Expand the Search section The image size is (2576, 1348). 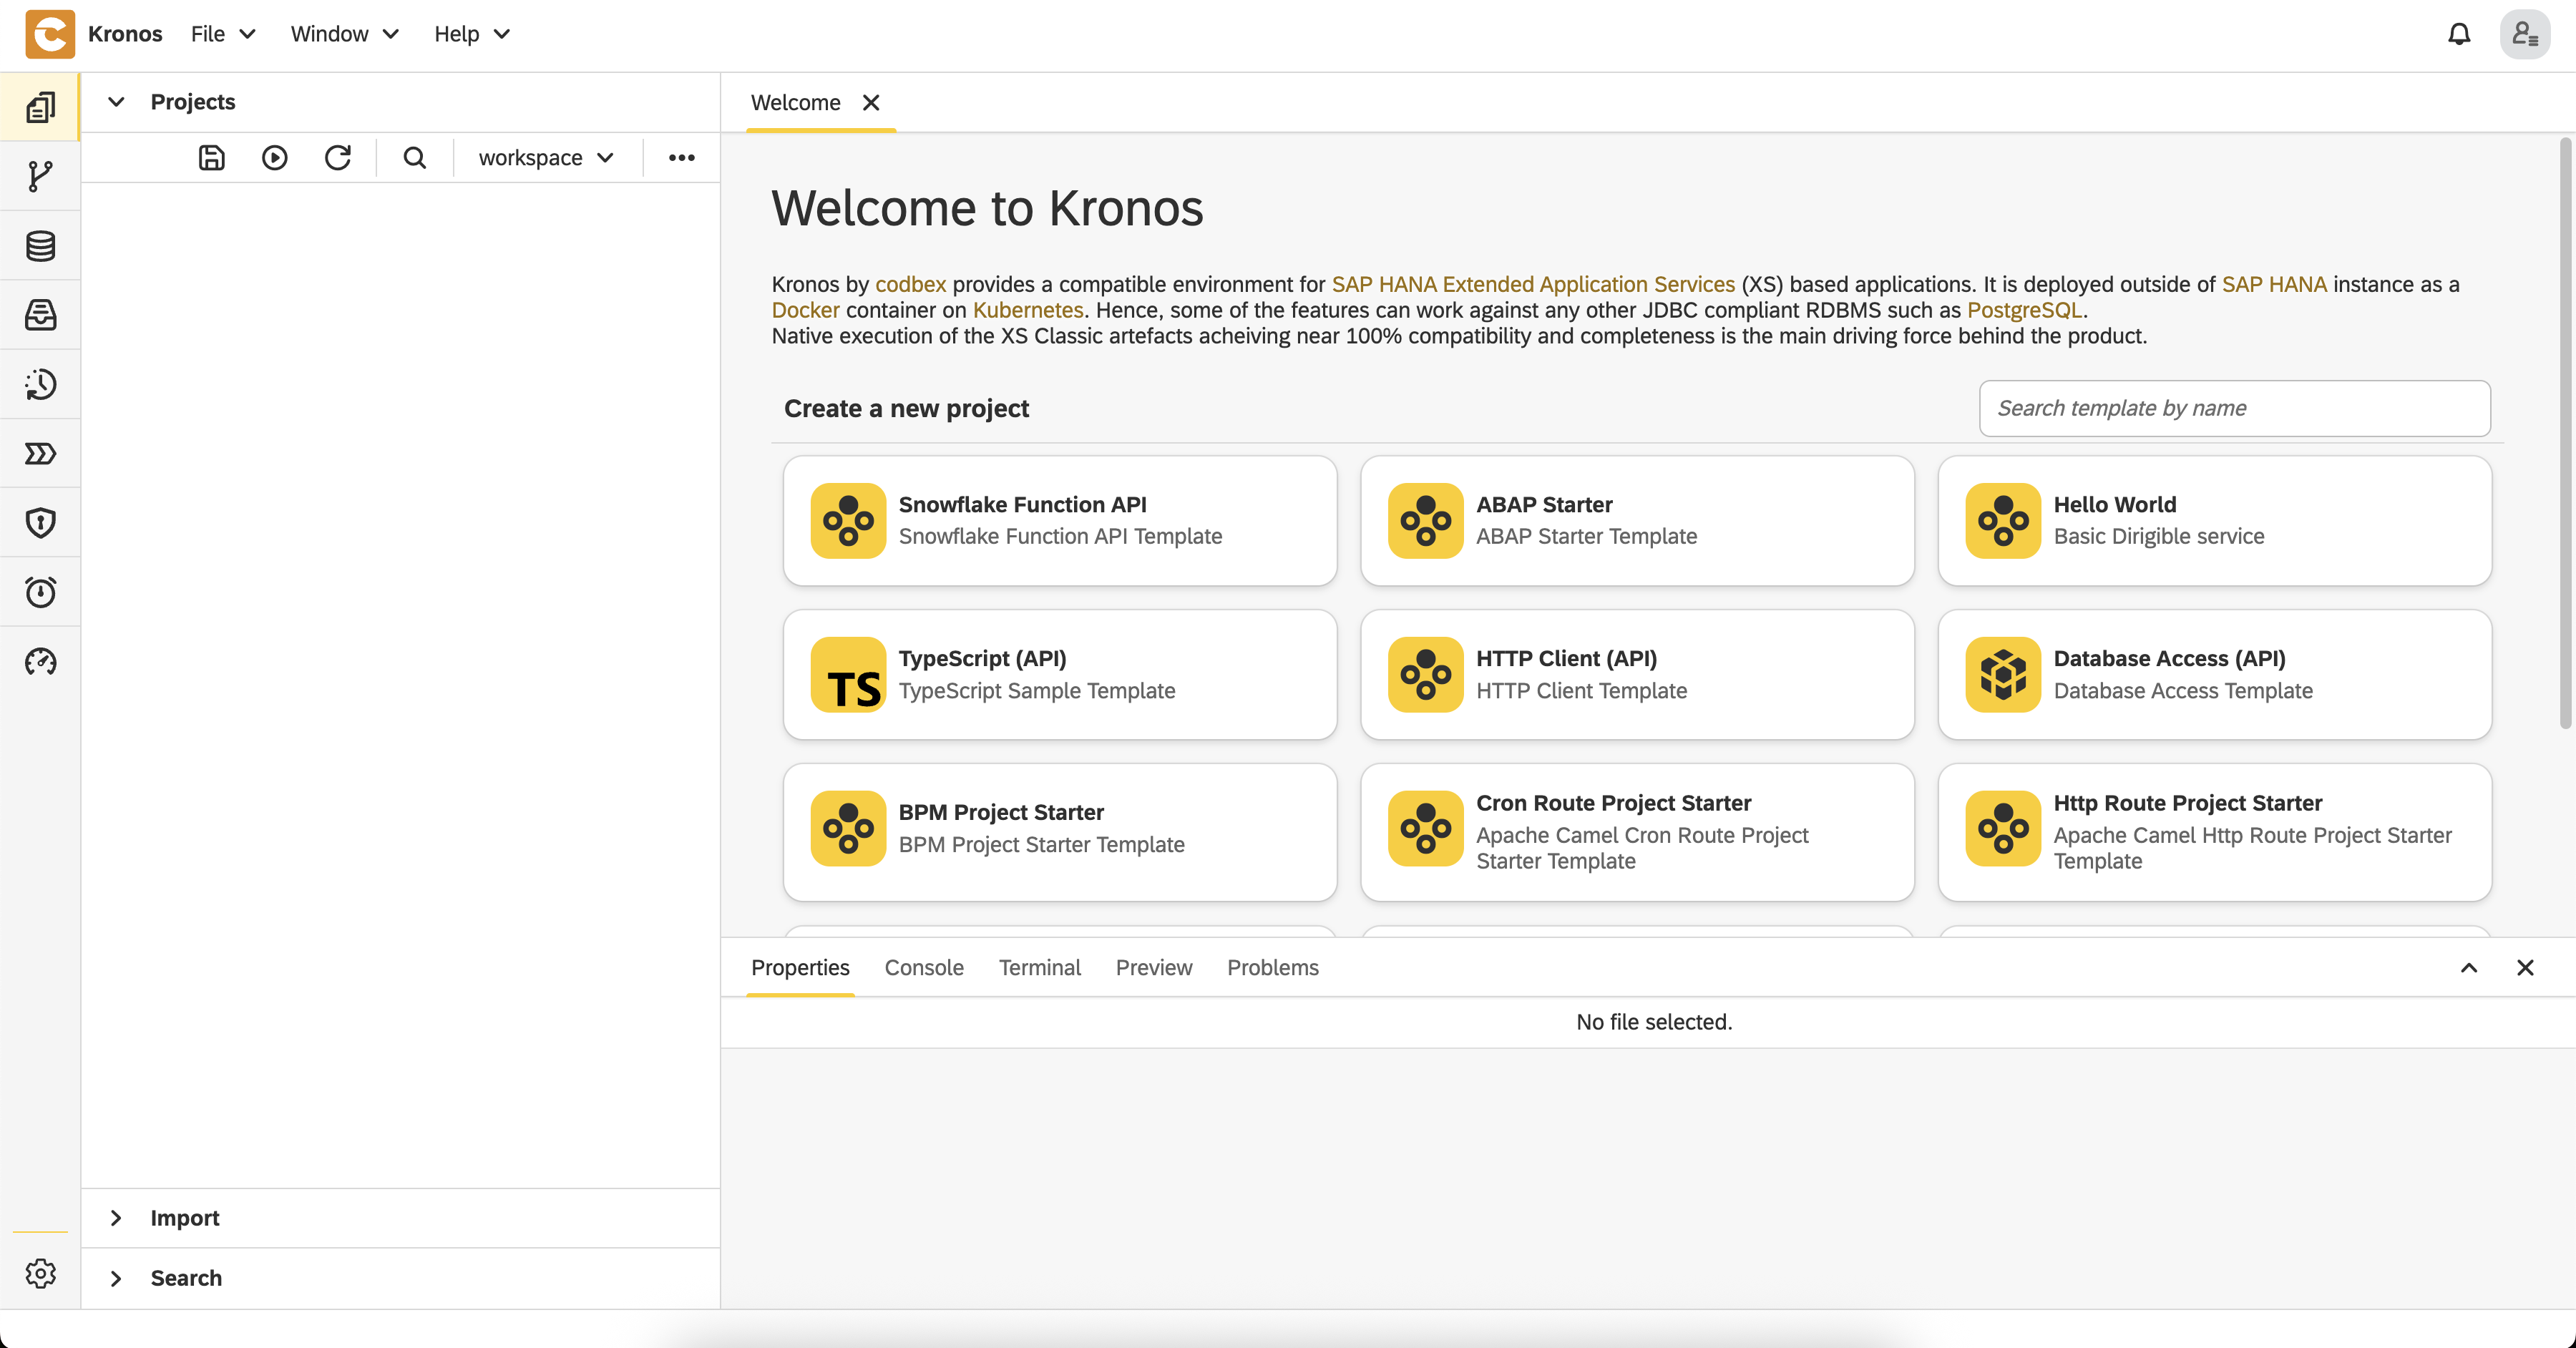tap(400, 1277)
